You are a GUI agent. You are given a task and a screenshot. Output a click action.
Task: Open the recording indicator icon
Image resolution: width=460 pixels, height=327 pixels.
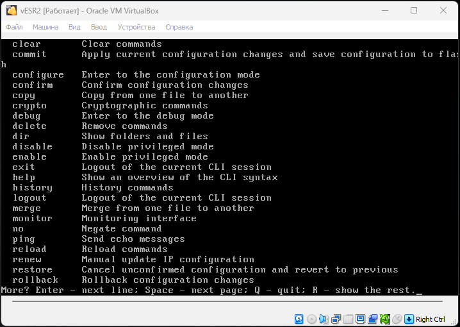coord(373,319)
